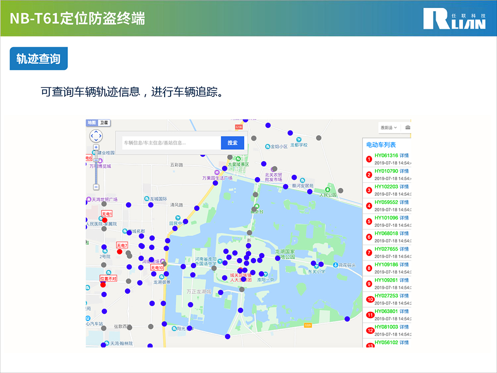Open the toolbox briefcase icon
This screenshot has width=497, height=373.
coord(408,128)
